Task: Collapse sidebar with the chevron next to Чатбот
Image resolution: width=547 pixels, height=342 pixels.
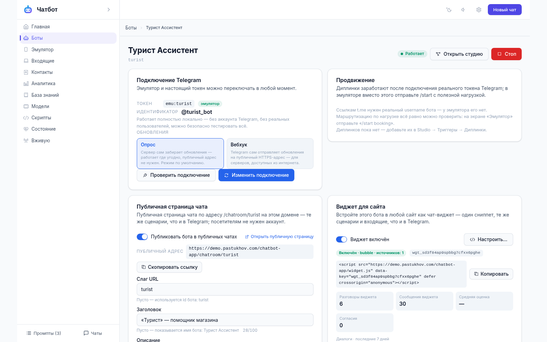Action: point(109,10)
